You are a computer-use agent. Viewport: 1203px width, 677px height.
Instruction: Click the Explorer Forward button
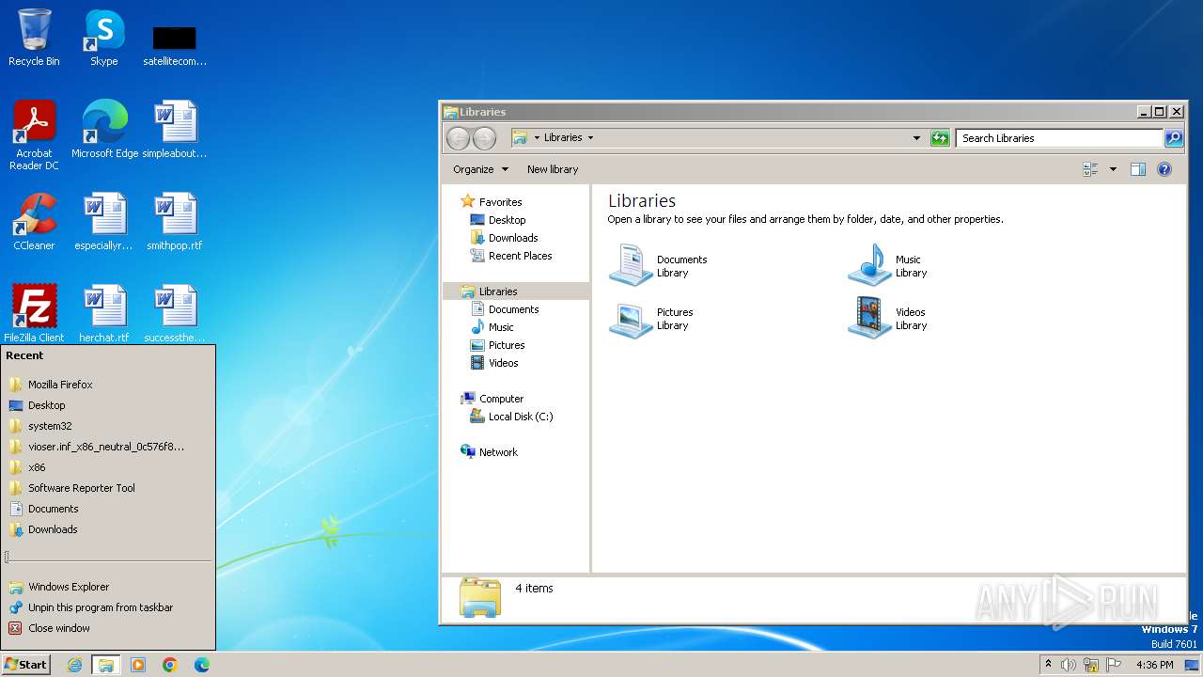click(484, 138)
